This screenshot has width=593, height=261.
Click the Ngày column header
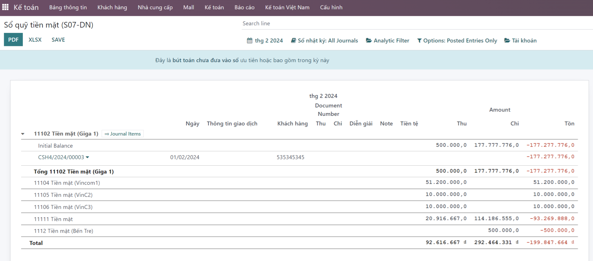193,123
